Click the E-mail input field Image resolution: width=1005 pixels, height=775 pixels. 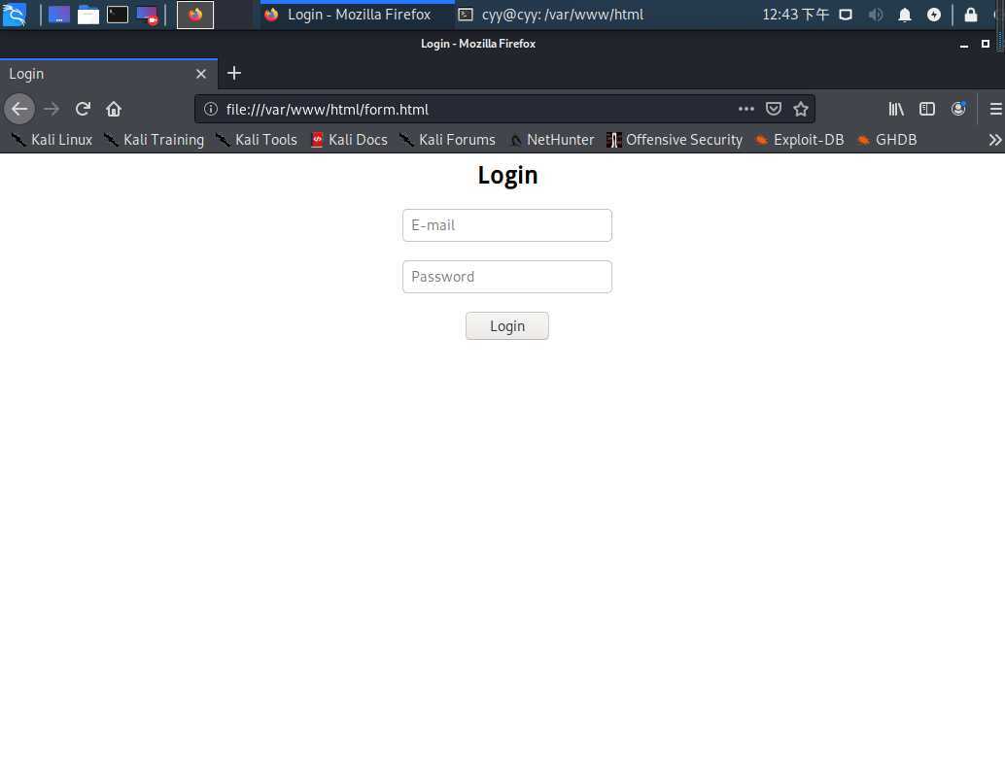tap(507, 225)
